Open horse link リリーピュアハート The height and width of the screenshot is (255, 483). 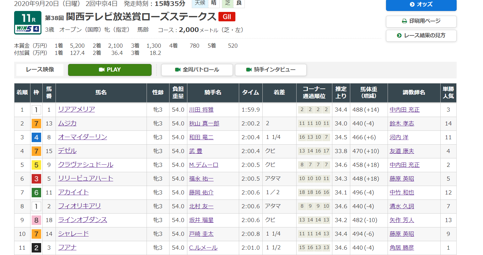(86, 178)
